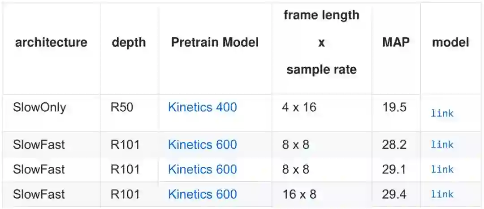Open the Kinetics 400 pretrain model link
484x209 pixels.
click(202, 108)
